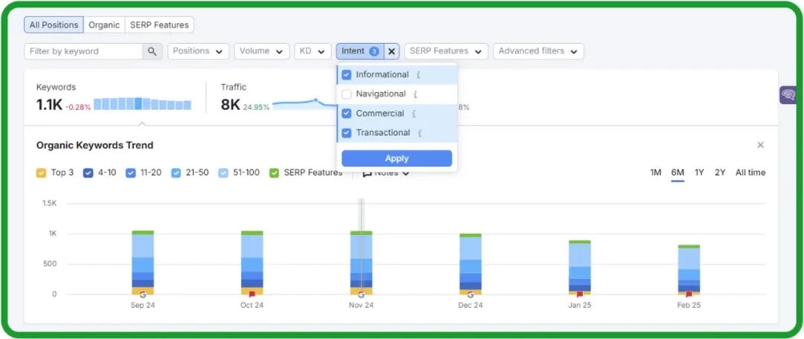Click the Jan 25 stacked bar
Screen dimensions: 804x339
pyautogui.click(x=579, y=268)
